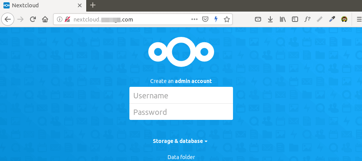Toggle the browser sidebar
The width and height of the screenshot is (362, 161).
[x=295, y=19]
